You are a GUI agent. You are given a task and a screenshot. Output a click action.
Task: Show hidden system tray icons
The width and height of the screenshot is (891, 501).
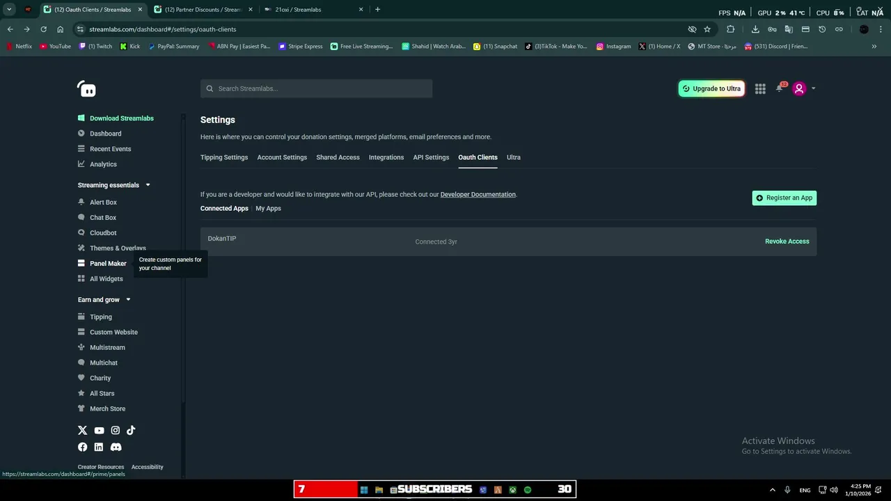coord(772,490)
